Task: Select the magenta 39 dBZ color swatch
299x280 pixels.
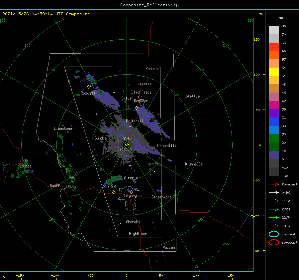Action: [x=274, y=105]
